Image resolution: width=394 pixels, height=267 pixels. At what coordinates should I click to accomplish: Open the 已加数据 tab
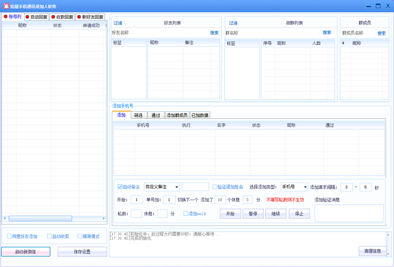(x=200, y=115)
